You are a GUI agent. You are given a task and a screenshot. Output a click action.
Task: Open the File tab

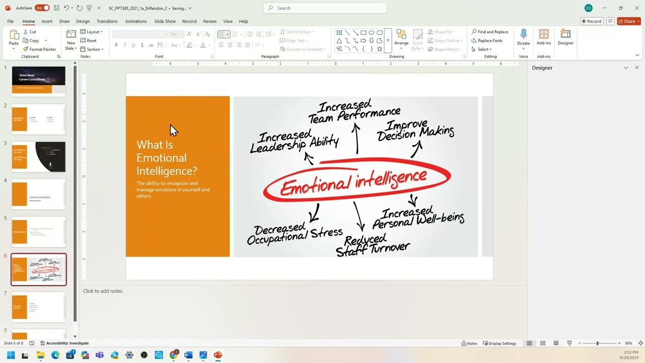coord(11,21)
